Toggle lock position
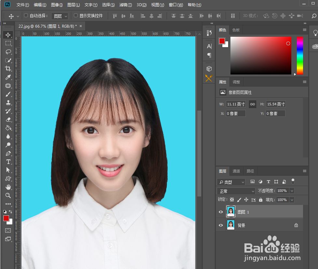The height and width of the screenshot is (269, 318). 246,200
